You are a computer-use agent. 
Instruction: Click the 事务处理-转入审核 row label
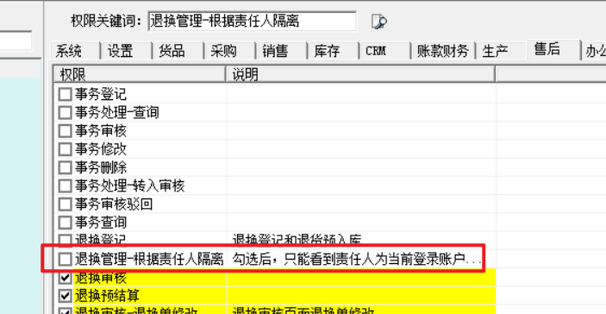point(130,186)
